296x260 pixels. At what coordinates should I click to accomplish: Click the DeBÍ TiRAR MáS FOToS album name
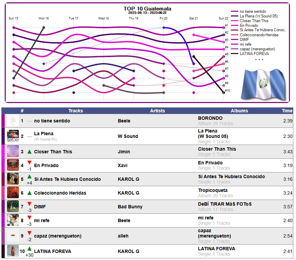click(x=225, y=204)
